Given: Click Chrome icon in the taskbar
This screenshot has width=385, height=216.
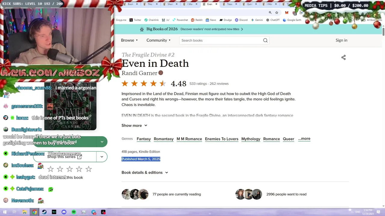Looking at the screenshot, I should [35, 212].
